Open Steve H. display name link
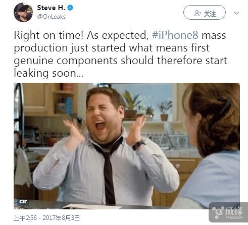The width and height of the screenshot is (248, 225). [x=51, y=8]
